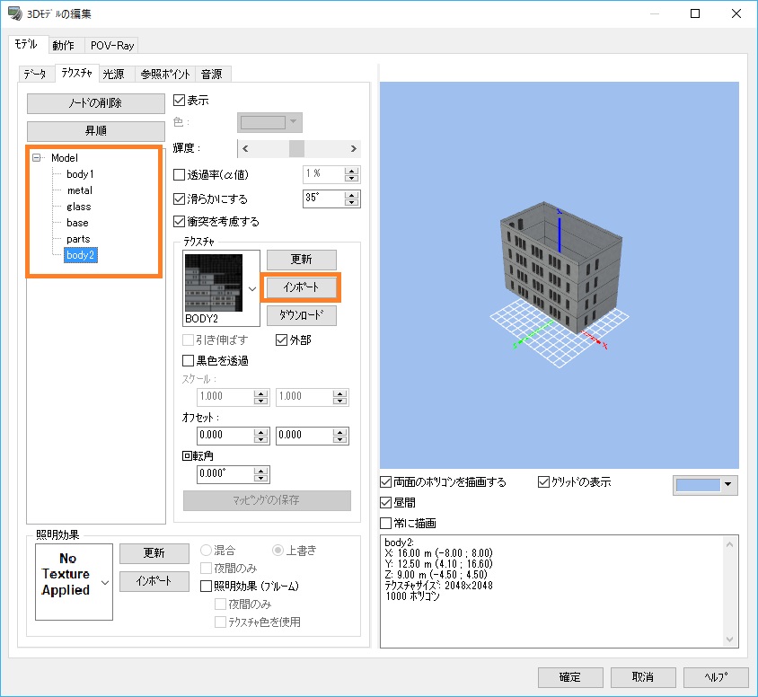
Task: Open the lighting texture dropdown arrow
Action: [105, 582]
